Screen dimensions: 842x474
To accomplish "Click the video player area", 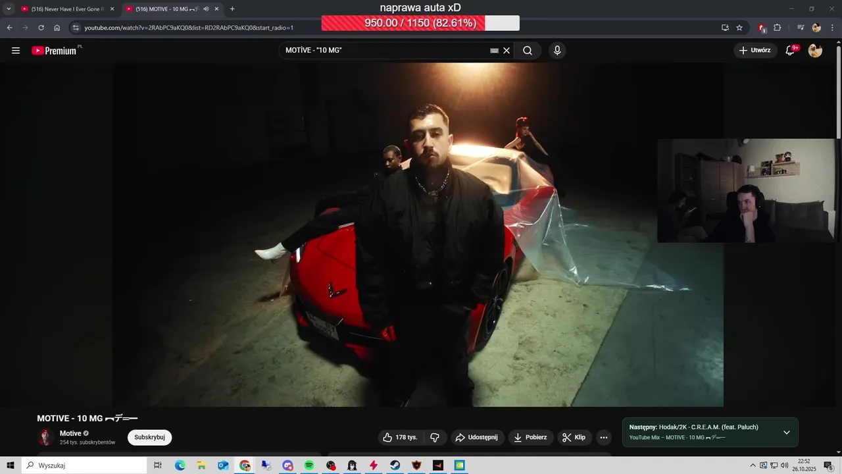I will [418, 234].
